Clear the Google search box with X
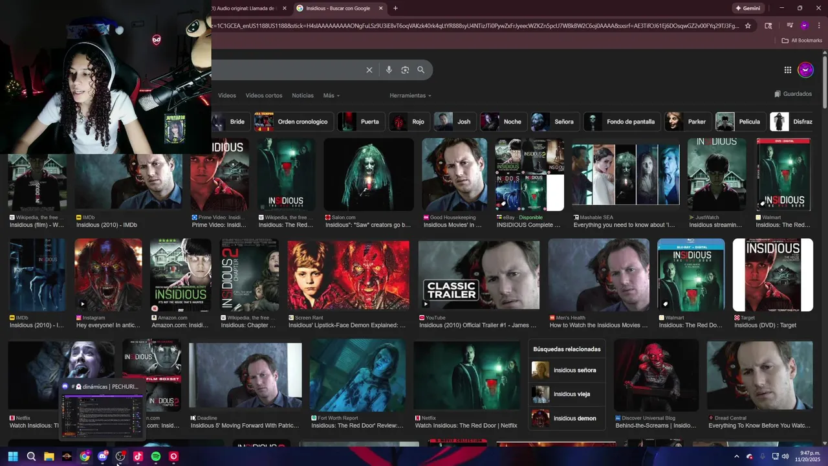 (x=369, y=70)
